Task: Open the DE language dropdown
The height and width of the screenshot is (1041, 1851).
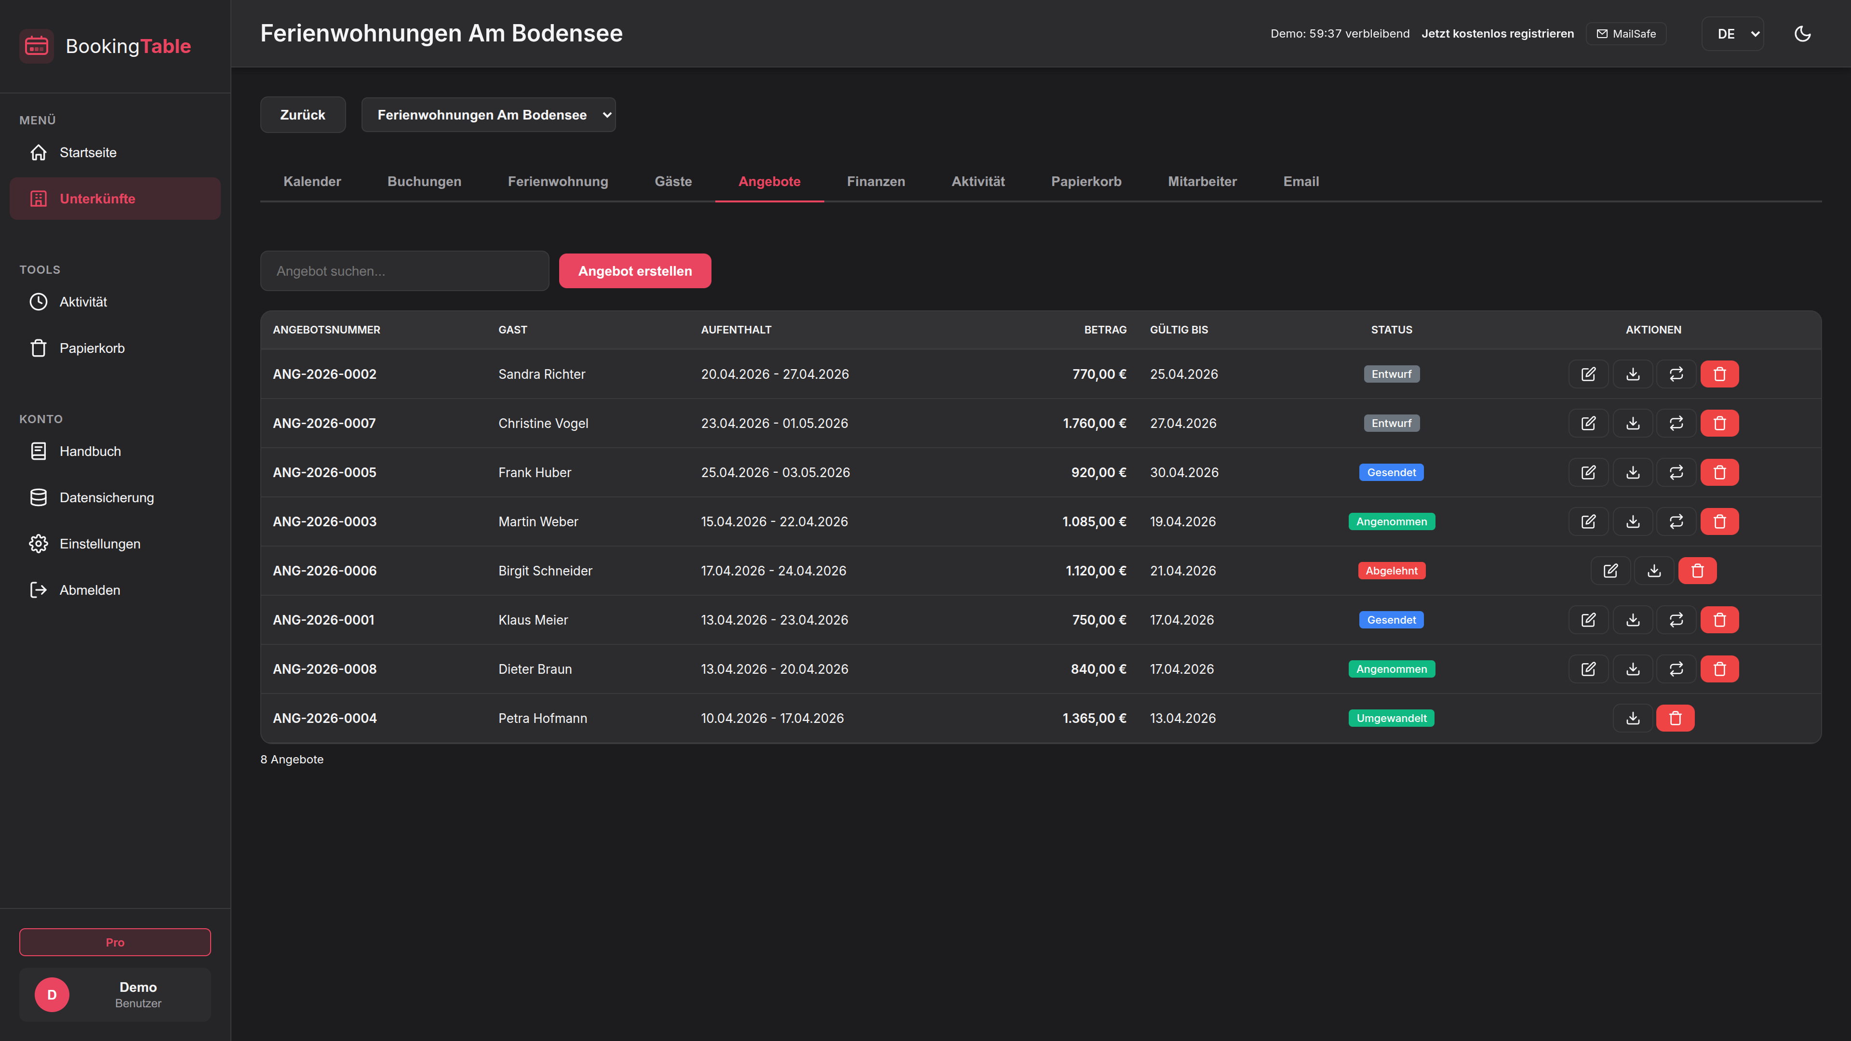Action: (1732, 34)
